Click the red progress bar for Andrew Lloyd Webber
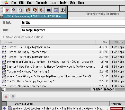 pos(116,108)
